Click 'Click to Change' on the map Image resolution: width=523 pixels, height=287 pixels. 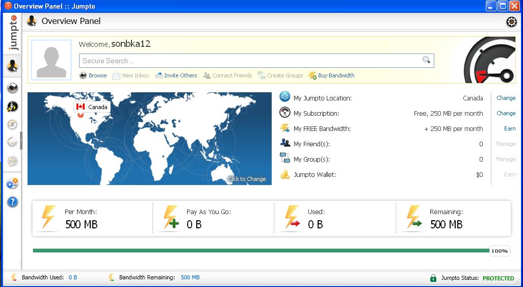coord(247,179)
